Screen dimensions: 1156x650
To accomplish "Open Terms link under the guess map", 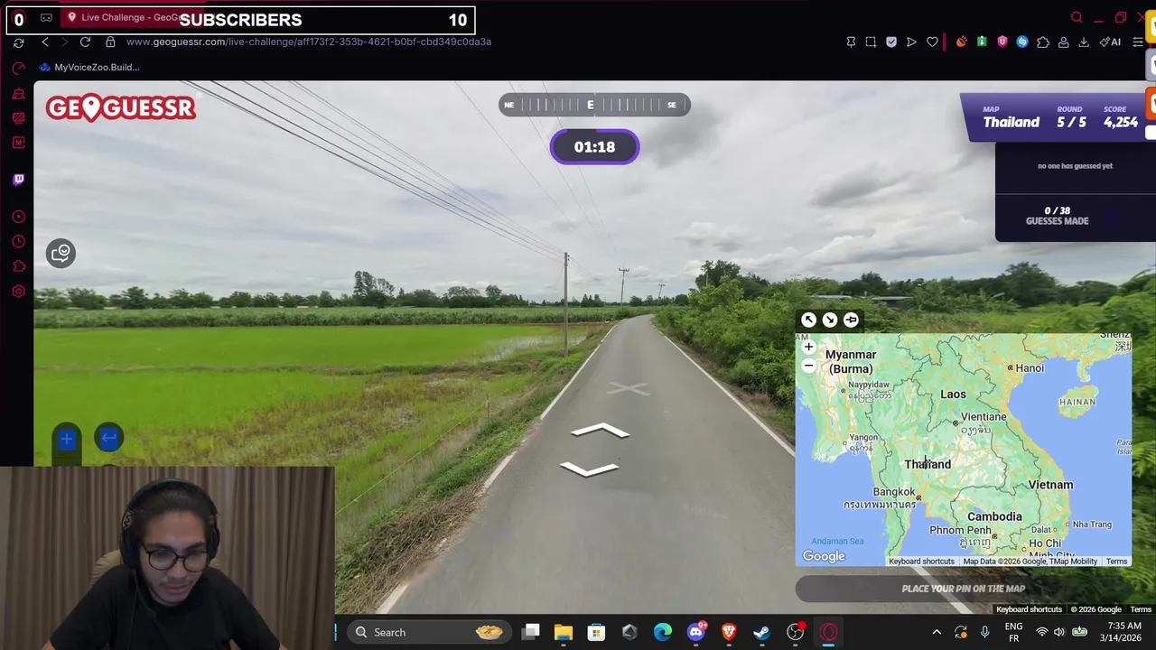I will pyautogui.click(x=1116, y=562).
